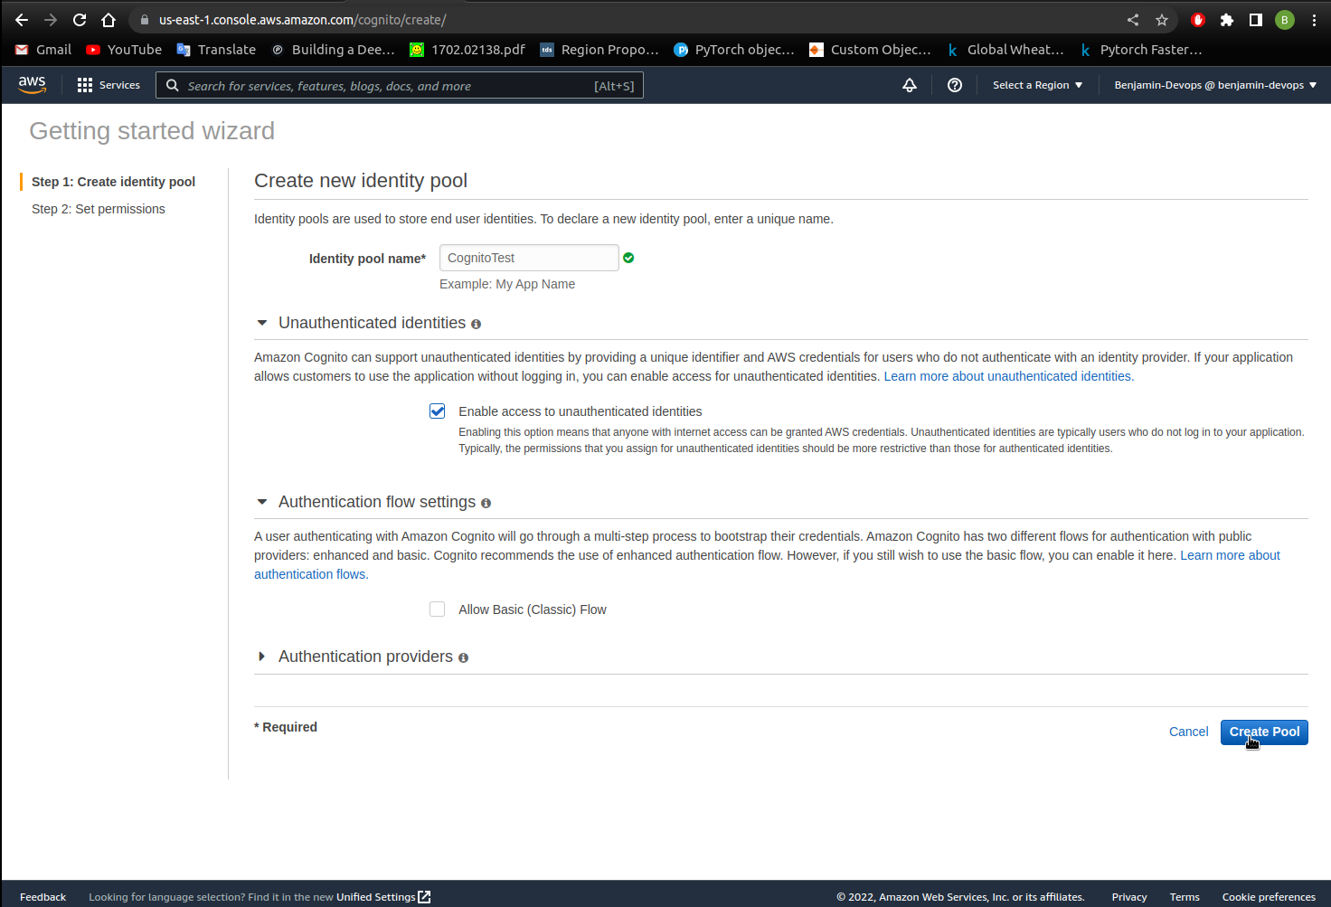
Task: Click info icon beside Authentication providers
Action: coord(463,657)
